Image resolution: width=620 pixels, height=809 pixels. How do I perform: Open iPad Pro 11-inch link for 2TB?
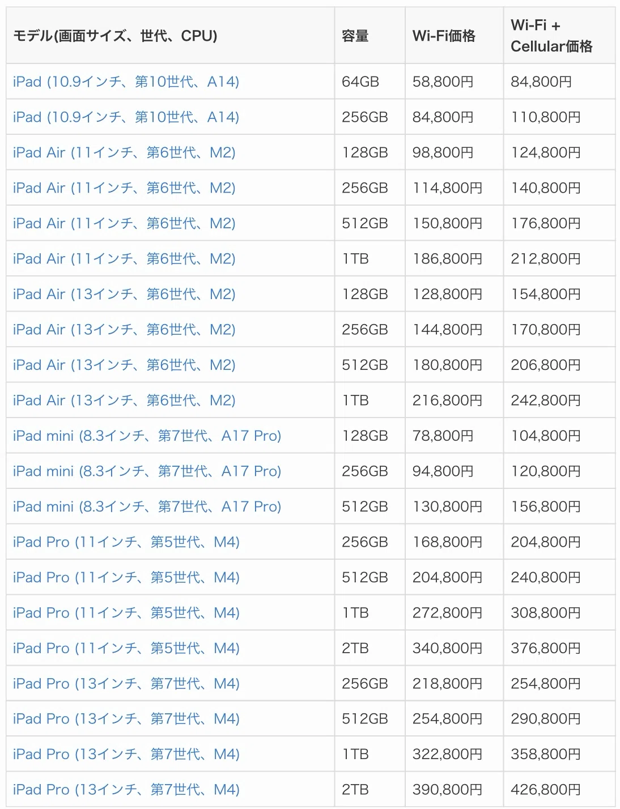(126, 648)
